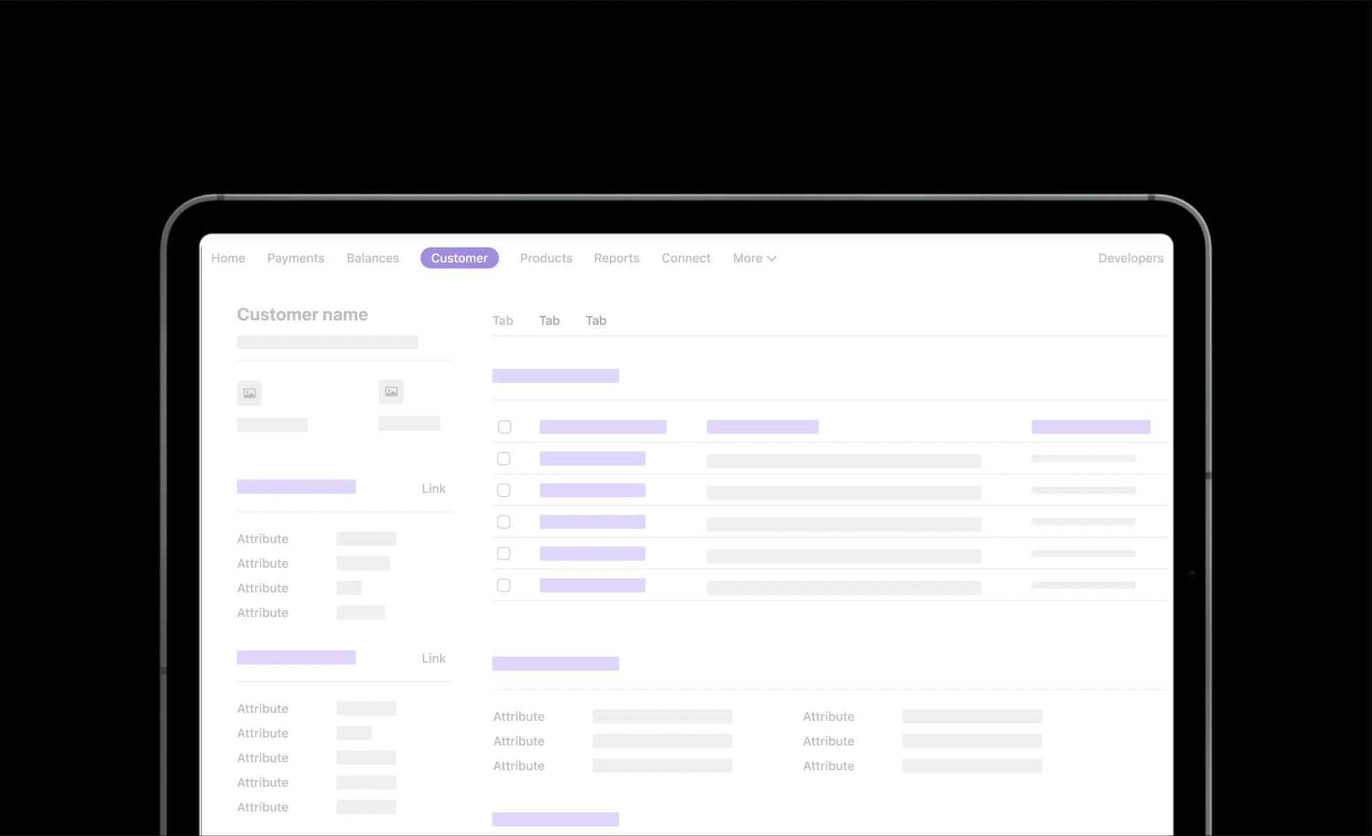Open the Reports navigation item
1372x836 pixels.
point(616,258)
